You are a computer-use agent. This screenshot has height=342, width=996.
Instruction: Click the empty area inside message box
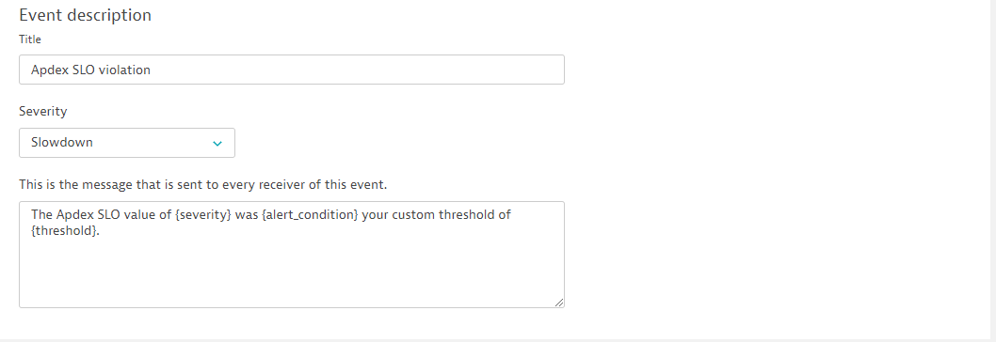click(292, 272)
